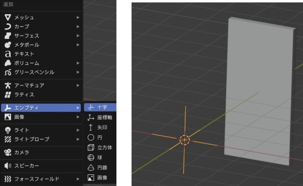Click the 円 circle icon in the submenu
The height and width of the screenshot is (186, 303).
(x=91, y=137)
